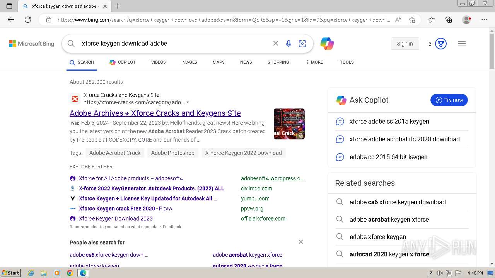Open search TOOLS filter
Image resolution: width=495 pixels, height=278 pixels.
tap(347, 62)
